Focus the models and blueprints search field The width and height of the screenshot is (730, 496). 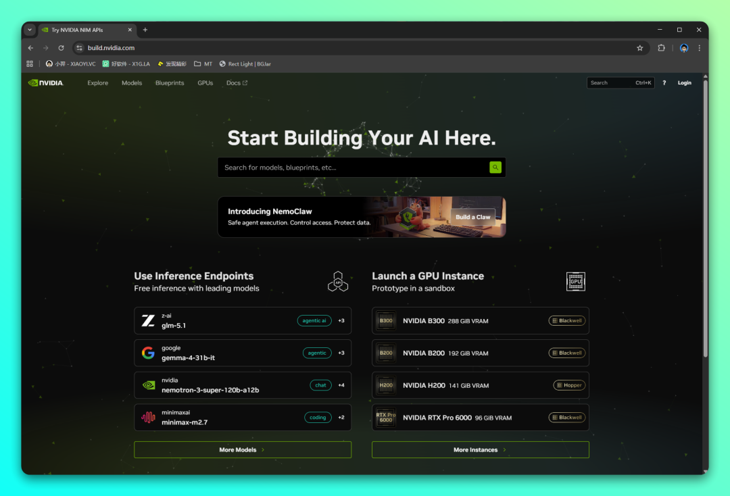click(351, 168)
